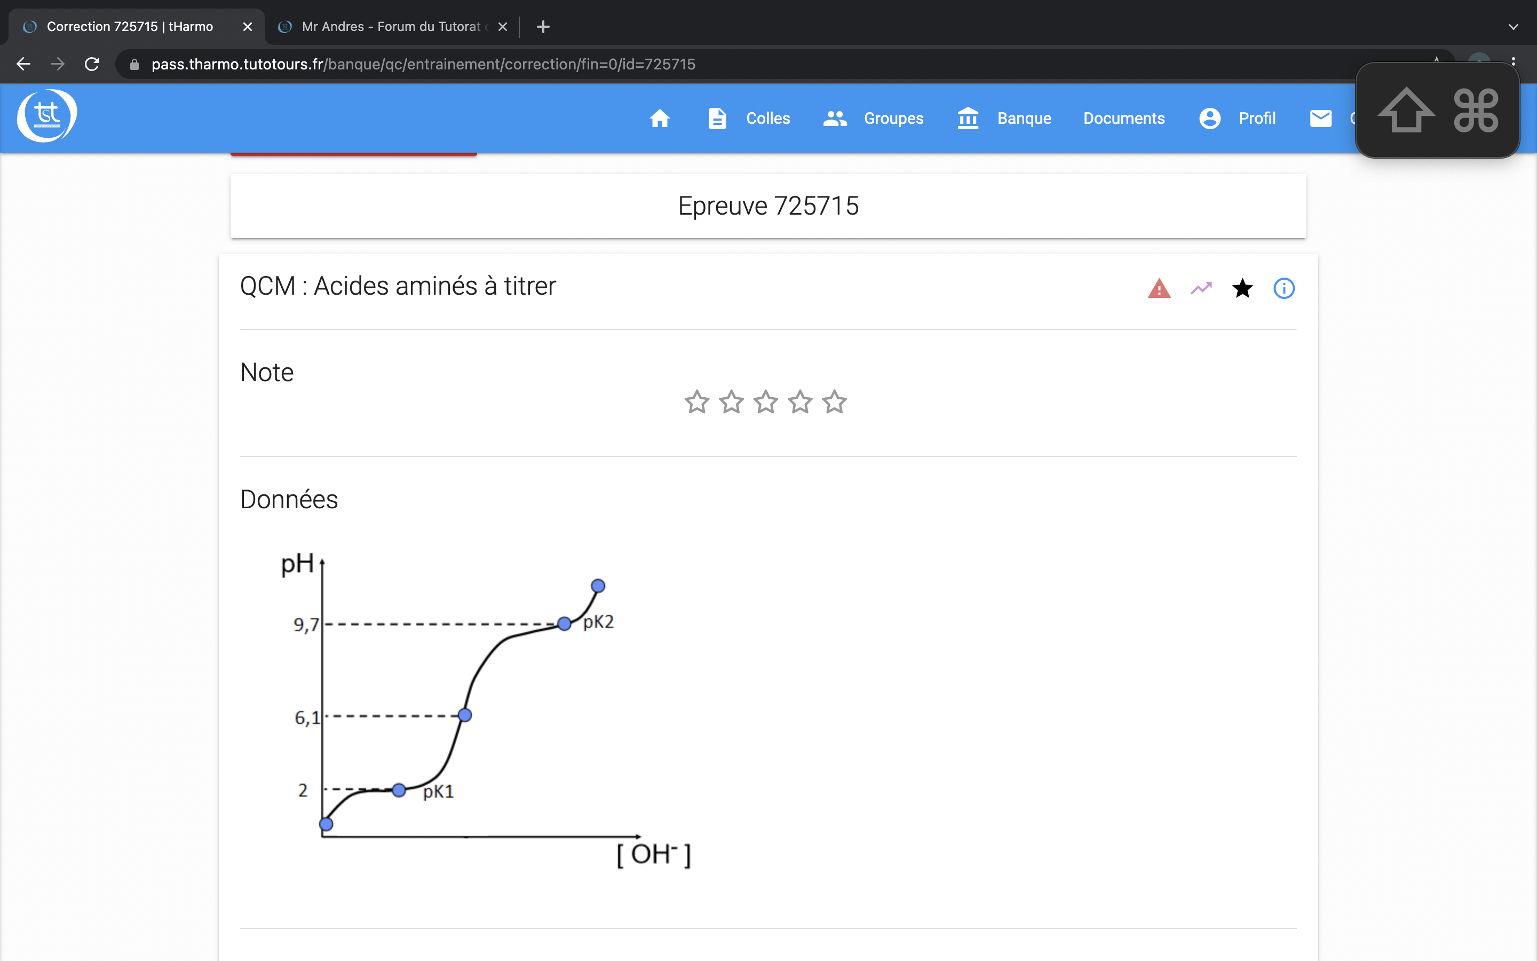
Task: Click the 'QCM : Acides aminés à titrer' heading
Action: tap(398, 286)
